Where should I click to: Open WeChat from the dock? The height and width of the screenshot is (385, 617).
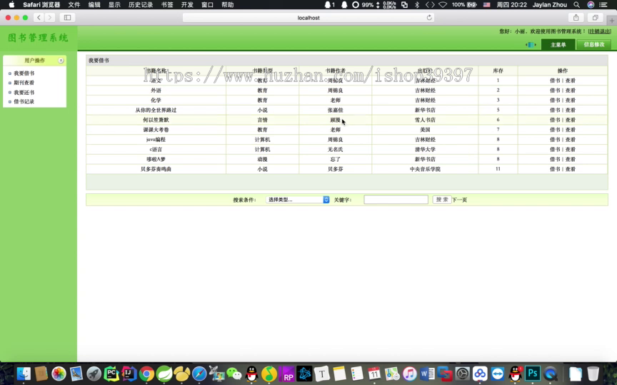(x=234, y=374)
